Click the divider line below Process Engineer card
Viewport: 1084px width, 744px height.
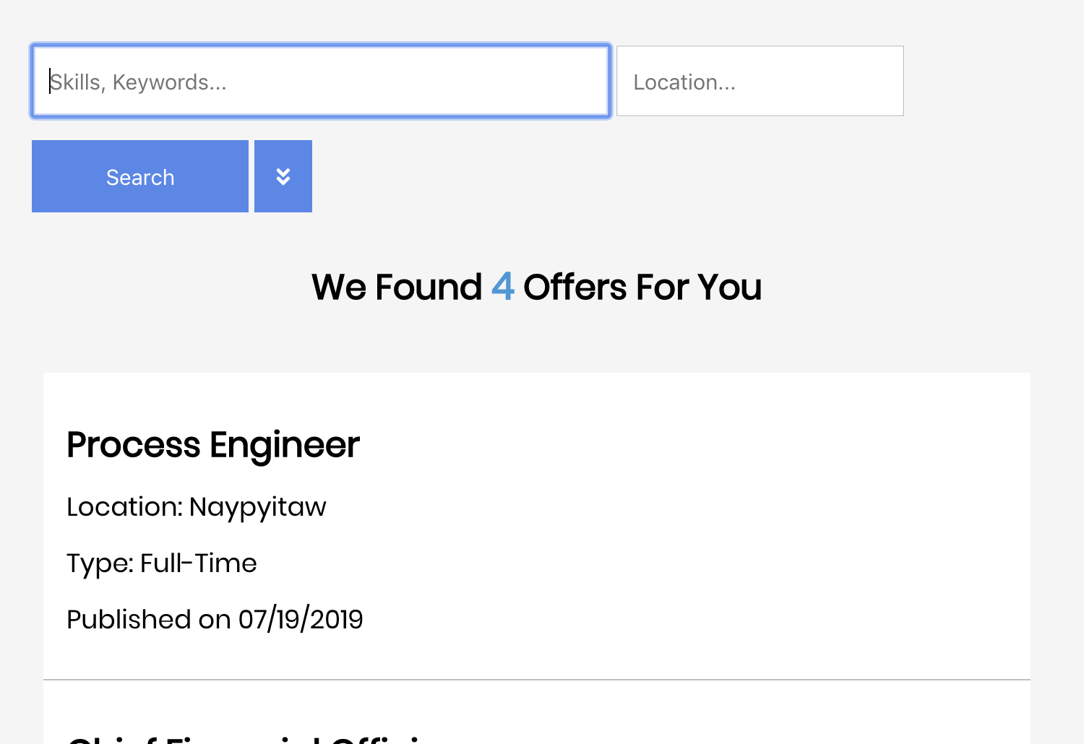536,680
